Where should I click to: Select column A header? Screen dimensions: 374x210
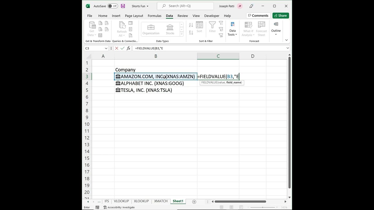pyautogui.click(x=103, y=56)
